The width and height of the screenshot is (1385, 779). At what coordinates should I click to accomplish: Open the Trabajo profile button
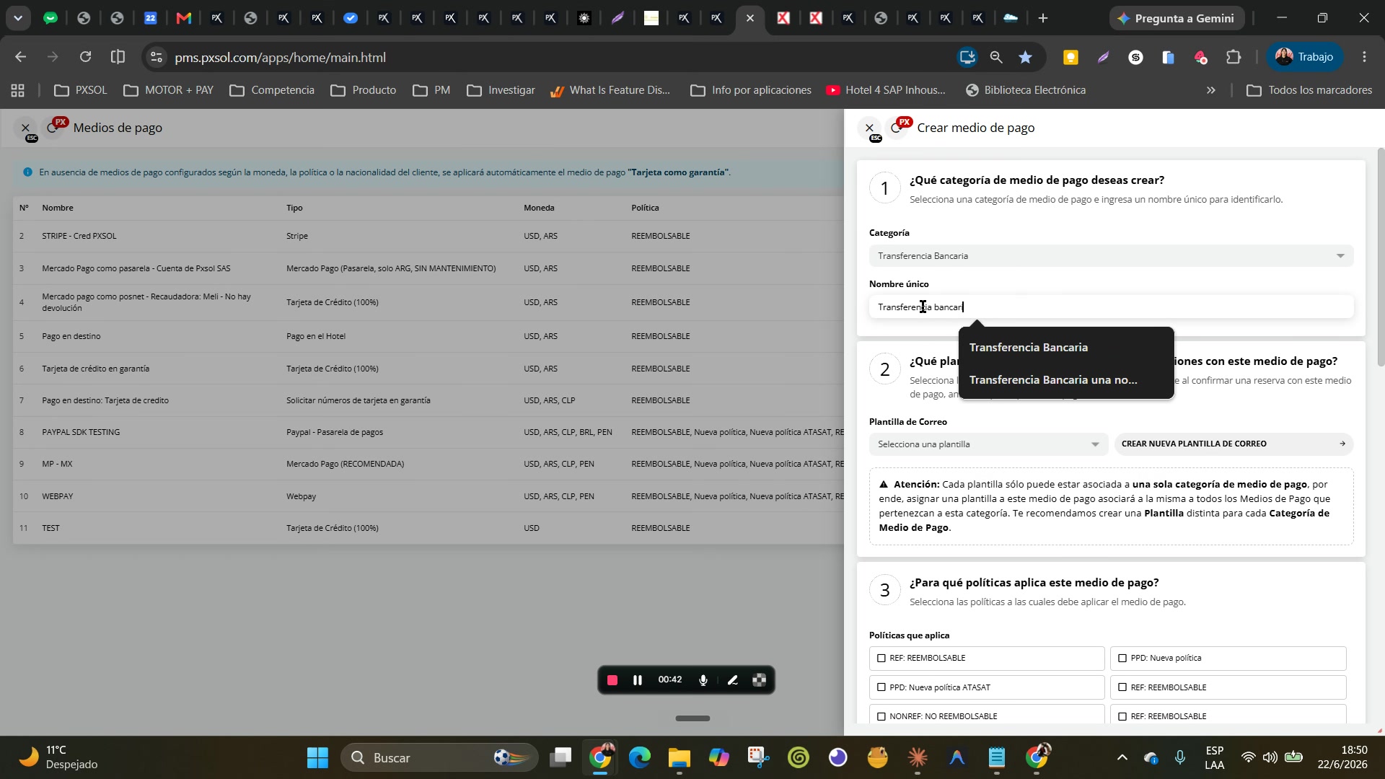1305,57
